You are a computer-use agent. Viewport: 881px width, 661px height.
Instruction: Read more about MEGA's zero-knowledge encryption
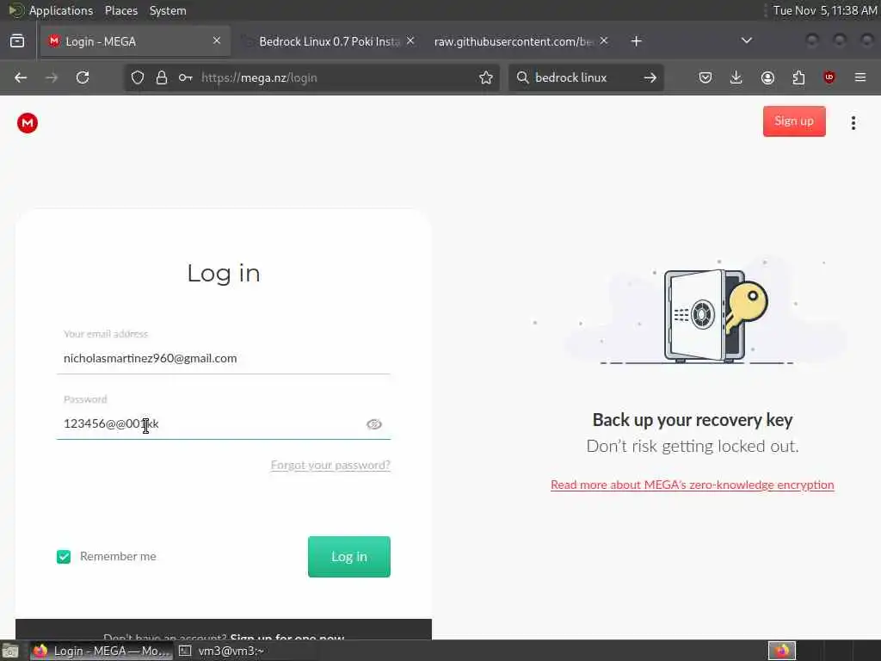(x=693, y=485)
